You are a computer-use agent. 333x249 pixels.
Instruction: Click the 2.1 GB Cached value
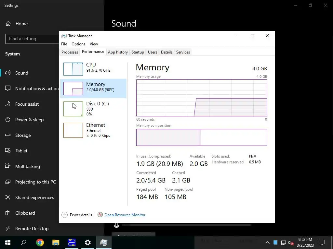[181, 180]
